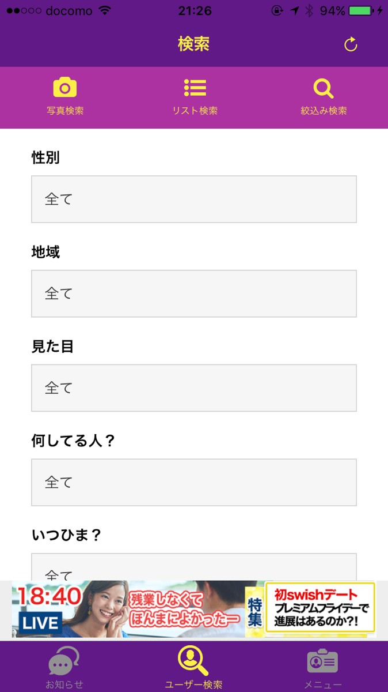Tap the お知らせ label in bottom bar

[x=64, y=685]
